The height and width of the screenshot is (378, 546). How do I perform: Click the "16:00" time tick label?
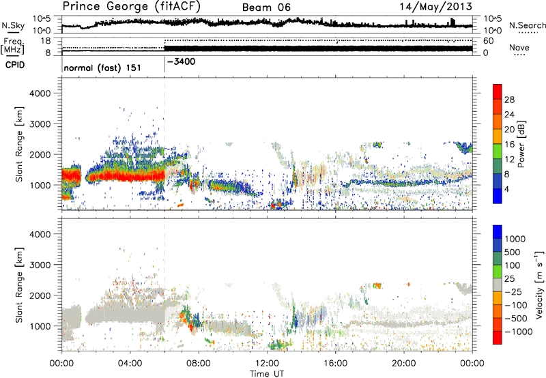click(335, 364)
